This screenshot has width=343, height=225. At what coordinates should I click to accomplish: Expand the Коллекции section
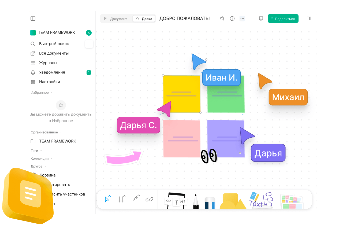tap(42, 158)
